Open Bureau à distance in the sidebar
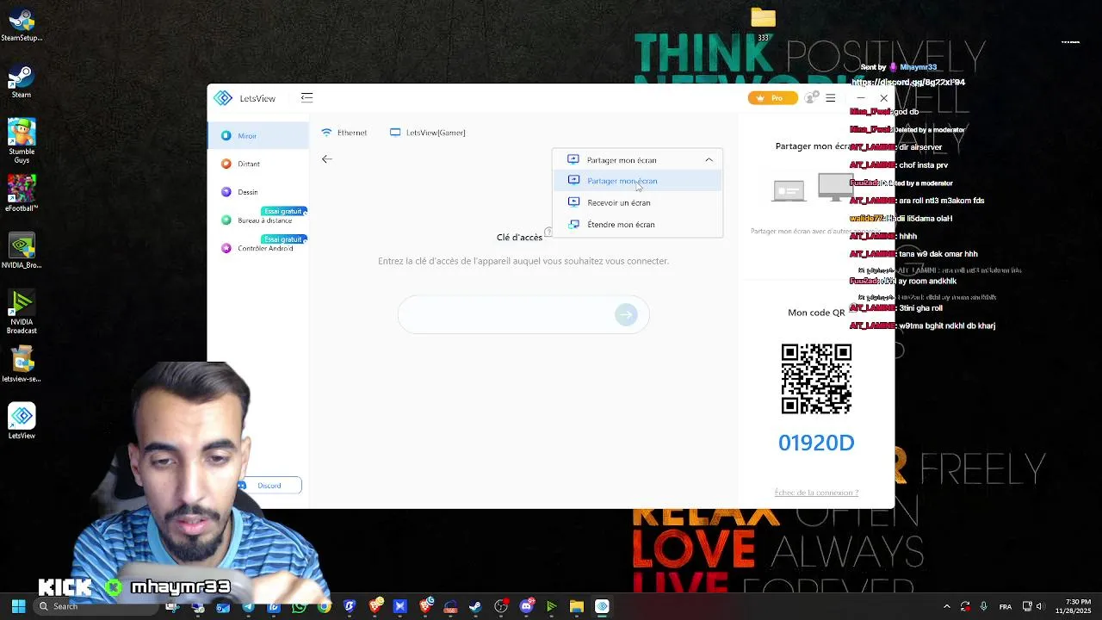Screen dimensions: 1102x620 click(x=257, y=220)
